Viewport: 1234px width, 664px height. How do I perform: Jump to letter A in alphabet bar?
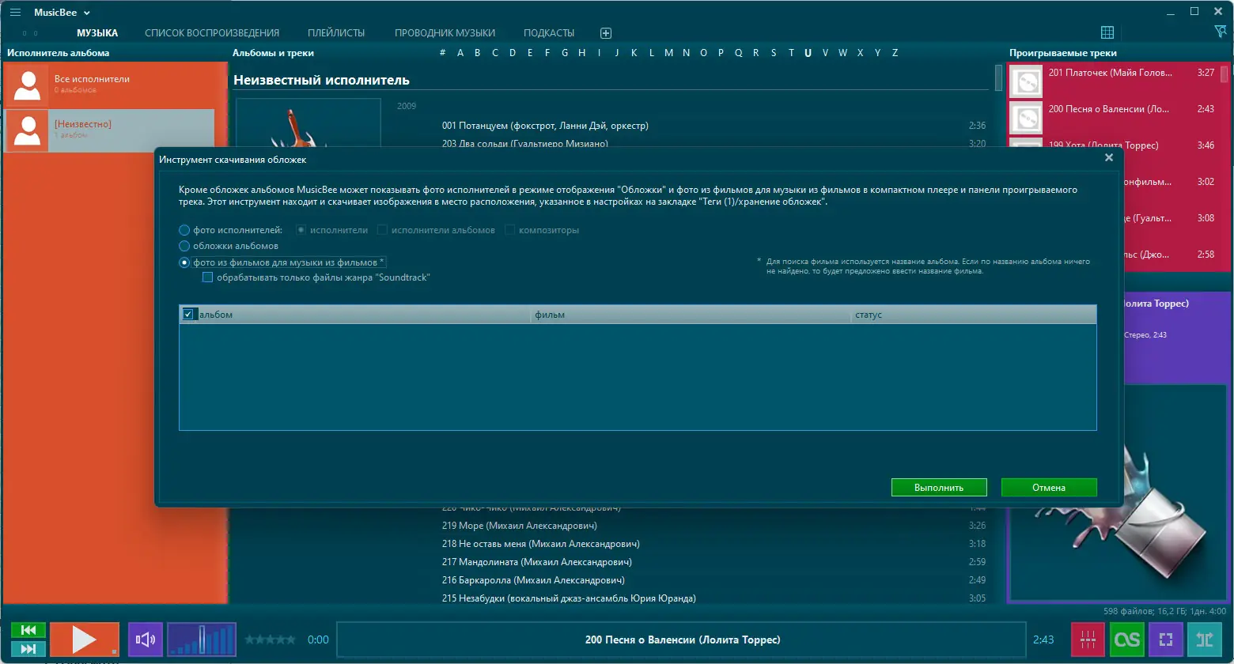[x=460, y=53]
